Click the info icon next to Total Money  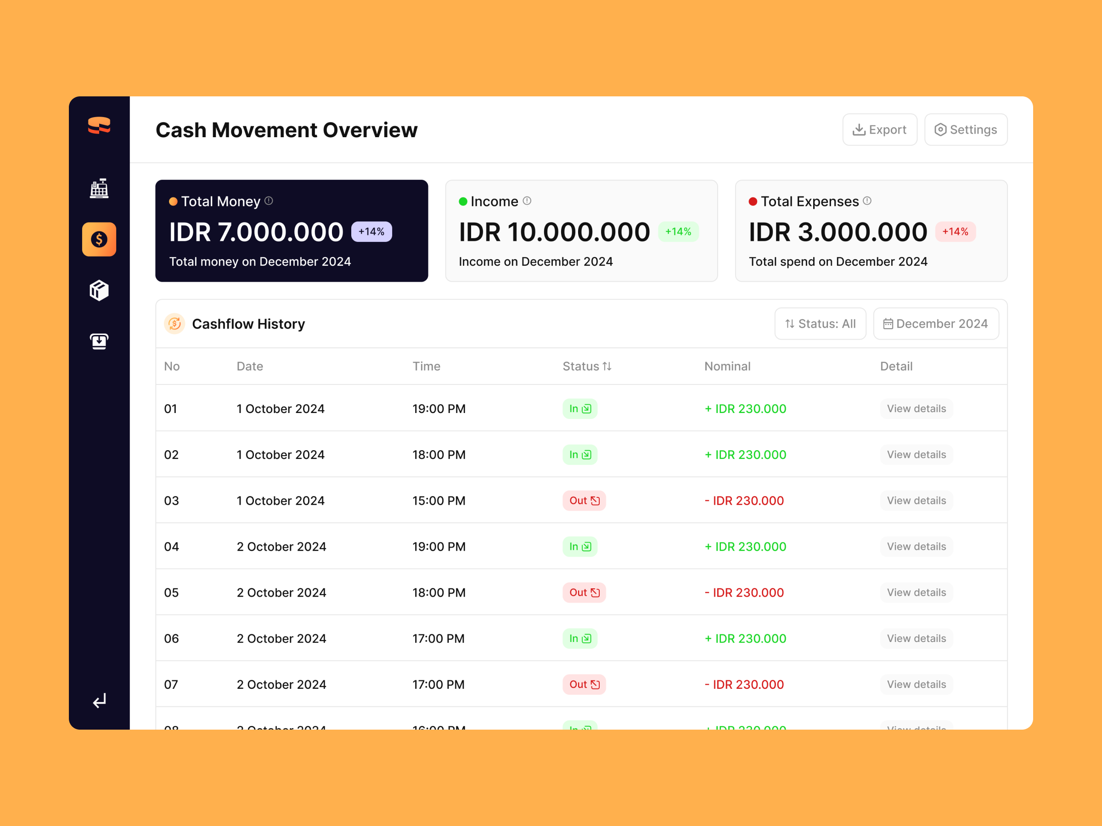tap(269, 201)
